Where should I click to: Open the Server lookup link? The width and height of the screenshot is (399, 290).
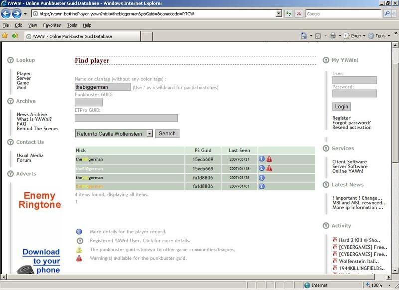click(24, 78)
